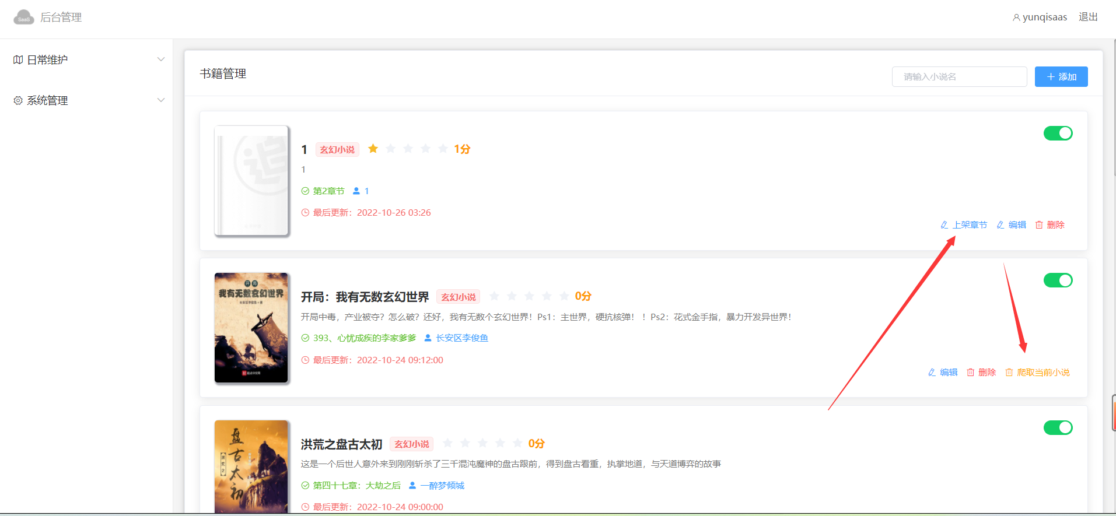Click the green check icon beside 第2章节

click(x=305, y=191)
